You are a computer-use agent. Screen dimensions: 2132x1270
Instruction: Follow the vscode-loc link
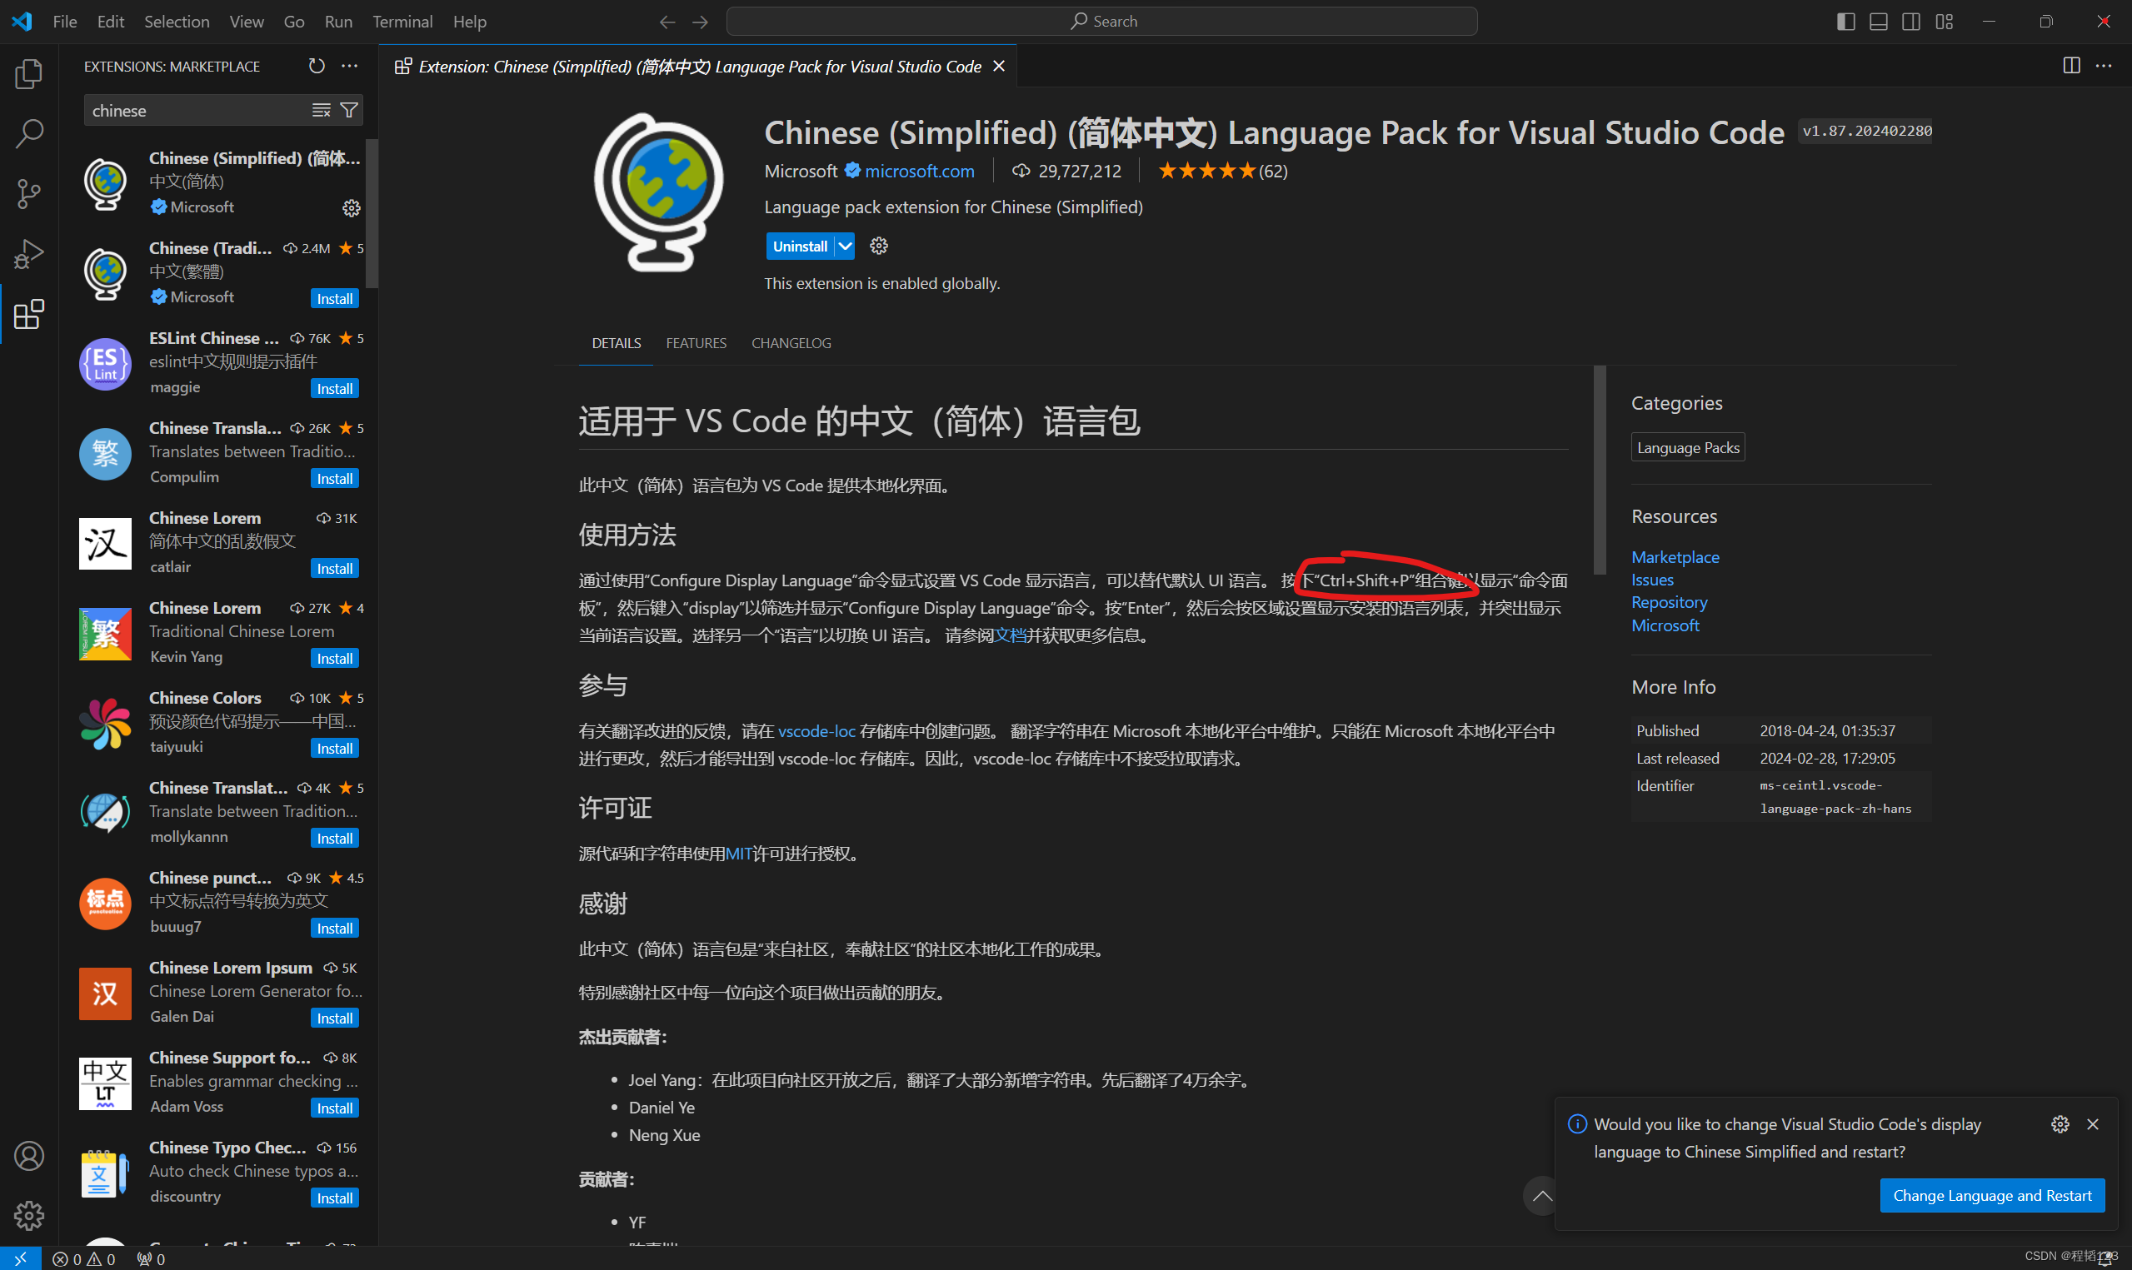pos(816,731)
